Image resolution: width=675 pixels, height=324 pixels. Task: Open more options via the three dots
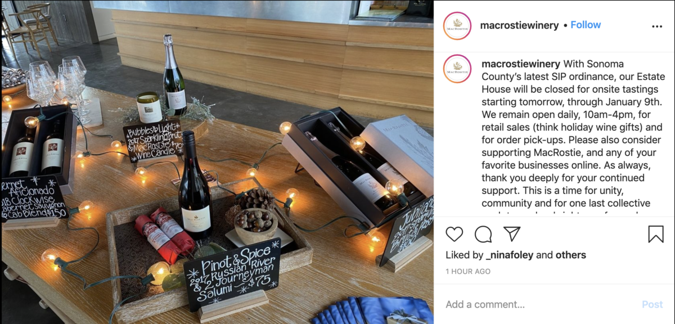(x=657, y=26)
